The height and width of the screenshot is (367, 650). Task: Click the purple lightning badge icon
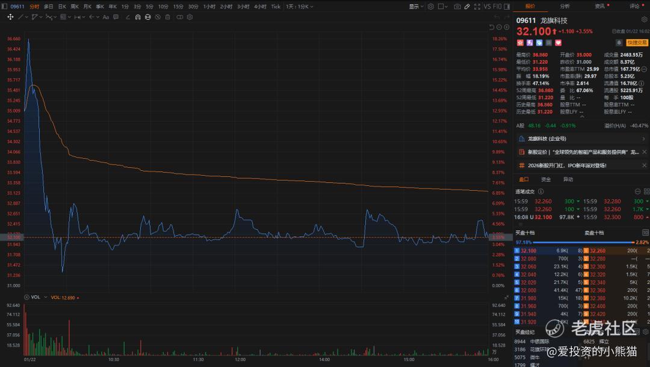(530, 43)
